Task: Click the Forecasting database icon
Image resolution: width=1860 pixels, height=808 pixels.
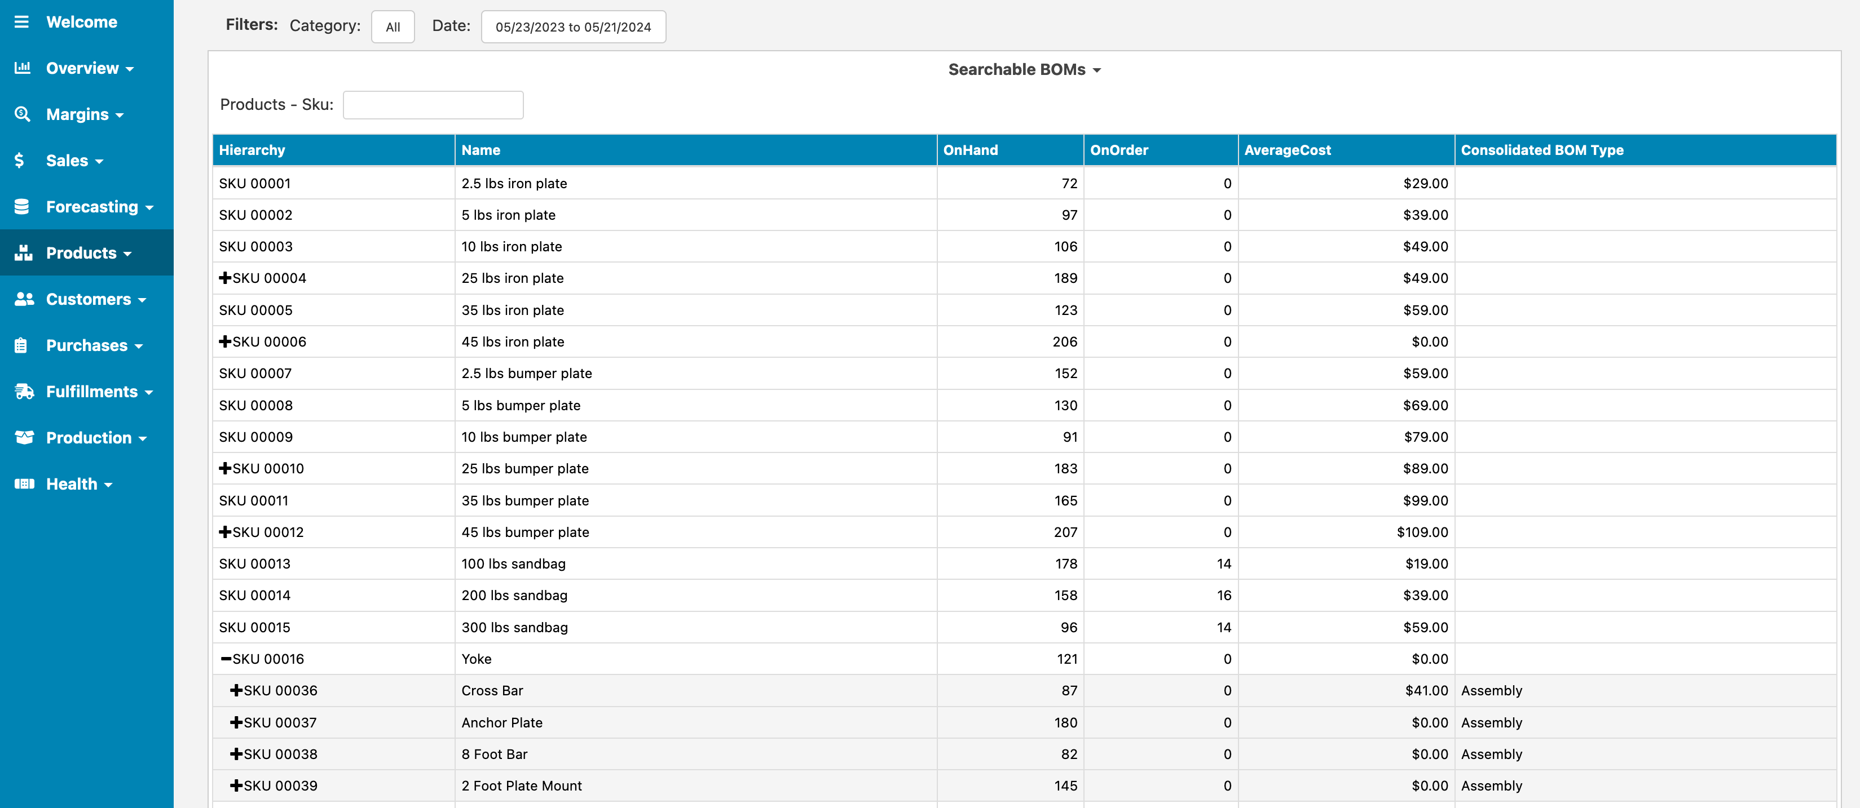Action: pos(21,206)
